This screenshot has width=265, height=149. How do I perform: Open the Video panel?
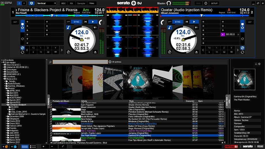(x=92, y=3)
